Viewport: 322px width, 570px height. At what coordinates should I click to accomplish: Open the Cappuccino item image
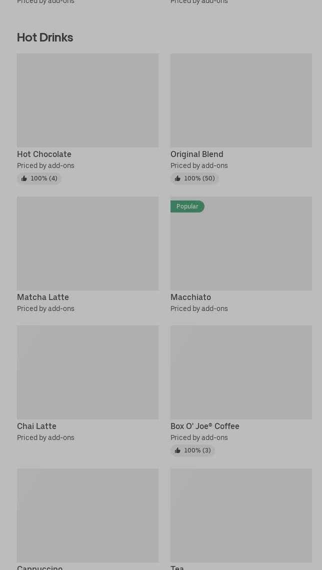tap(87, 515)
